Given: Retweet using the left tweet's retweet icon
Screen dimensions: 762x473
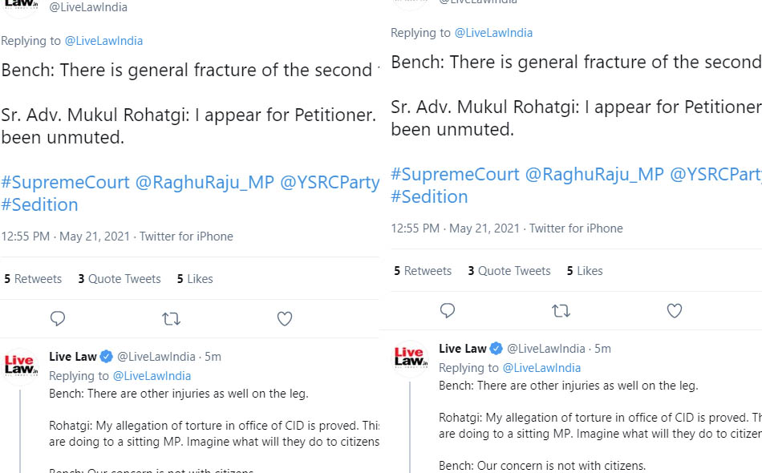Looking at the screenshot, I should [171, 319].
